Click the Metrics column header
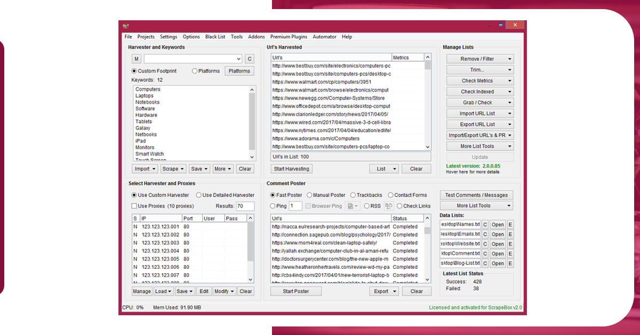This screenshot has width=640, height=335. click(x=407, y=58)
